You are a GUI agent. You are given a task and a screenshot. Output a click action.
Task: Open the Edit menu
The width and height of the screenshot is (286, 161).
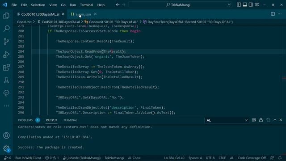pos(24,5)
